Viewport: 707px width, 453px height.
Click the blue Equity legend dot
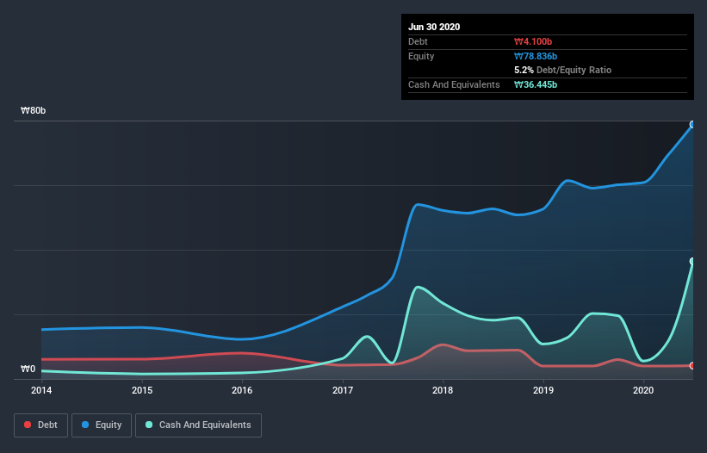[x=85, y=425]
